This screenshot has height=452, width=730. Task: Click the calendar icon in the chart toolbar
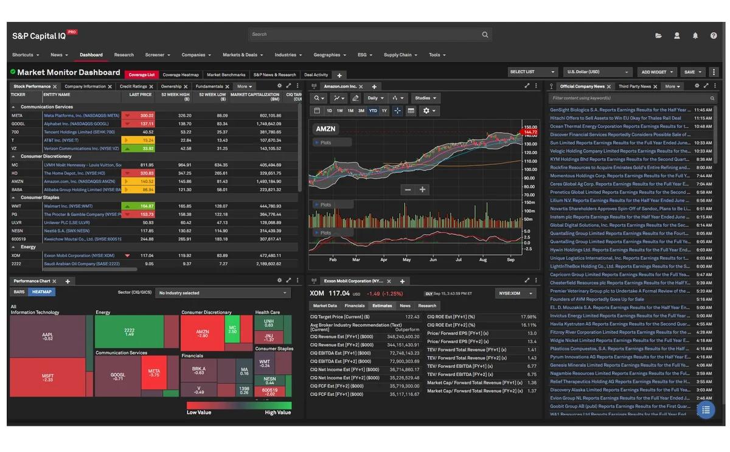pos(317,111)
